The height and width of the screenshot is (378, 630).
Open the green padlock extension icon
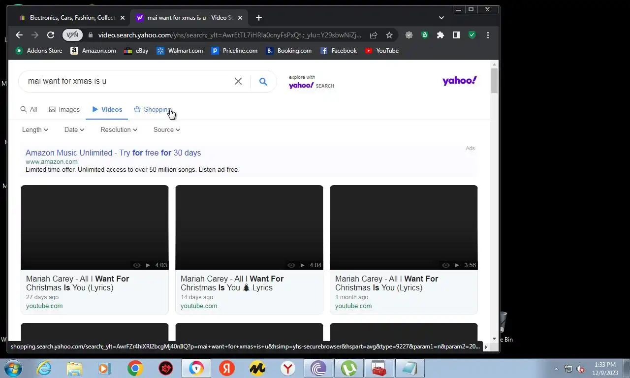[x=424, y=35]
